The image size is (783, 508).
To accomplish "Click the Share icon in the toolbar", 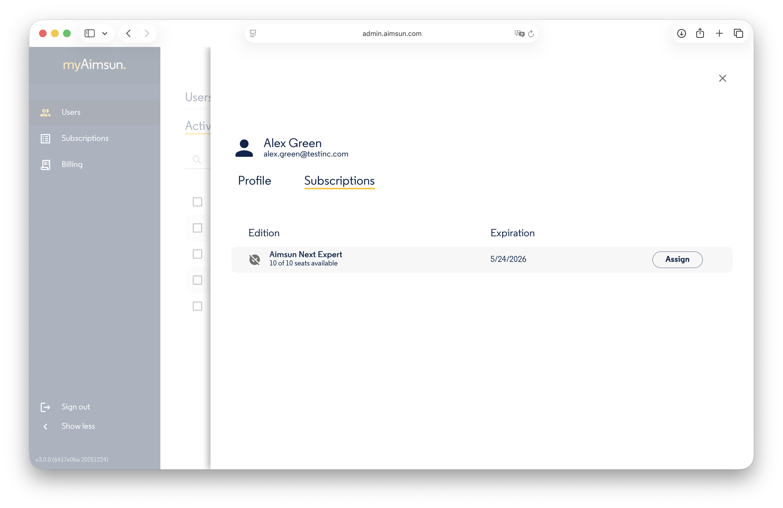I will tap(700, 33).
